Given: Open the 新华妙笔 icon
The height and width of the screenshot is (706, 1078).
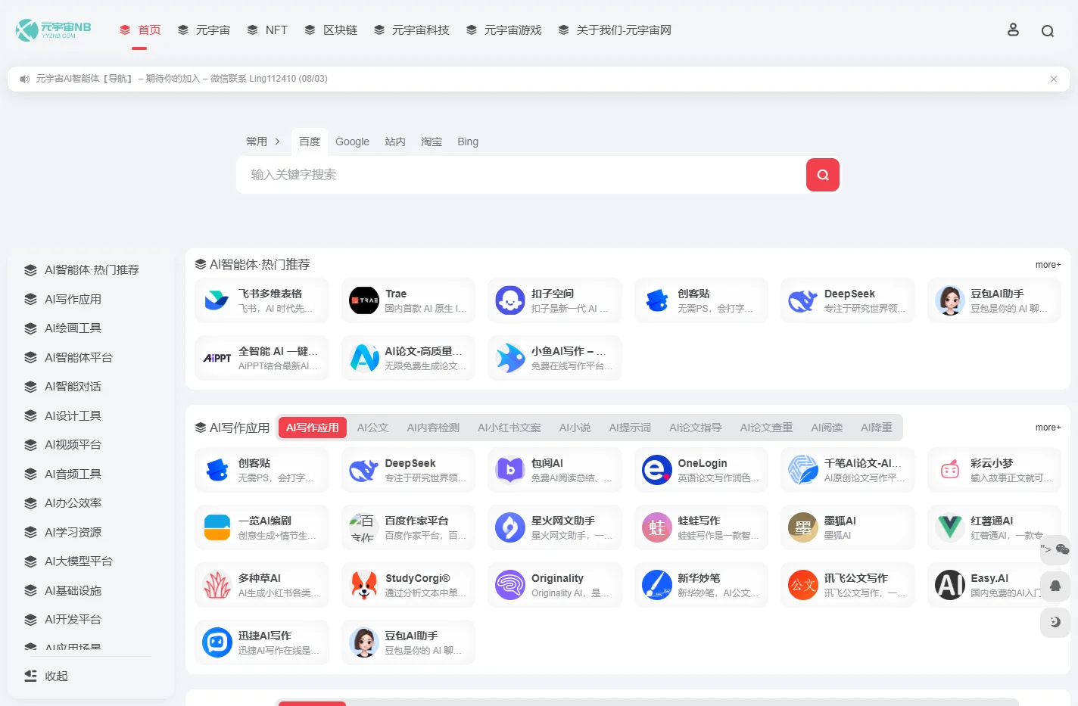Looking at the screenshot, I should click(656, 585).
